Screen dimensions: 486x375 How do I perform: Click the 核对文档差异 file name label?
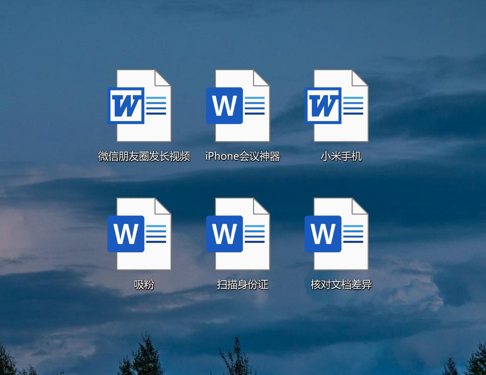(x=341, y=285)
